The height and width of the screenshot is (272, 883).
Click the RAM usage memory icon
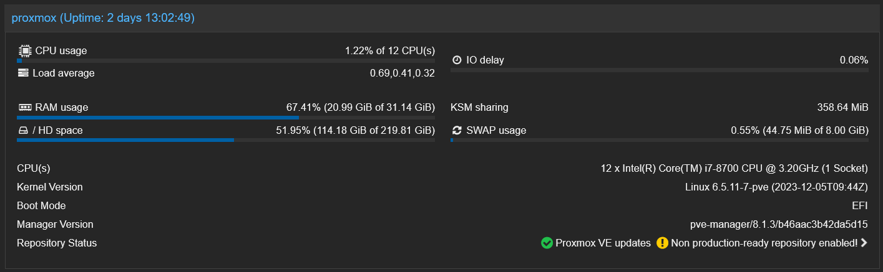pyautogui.click(x=25, y=107)
